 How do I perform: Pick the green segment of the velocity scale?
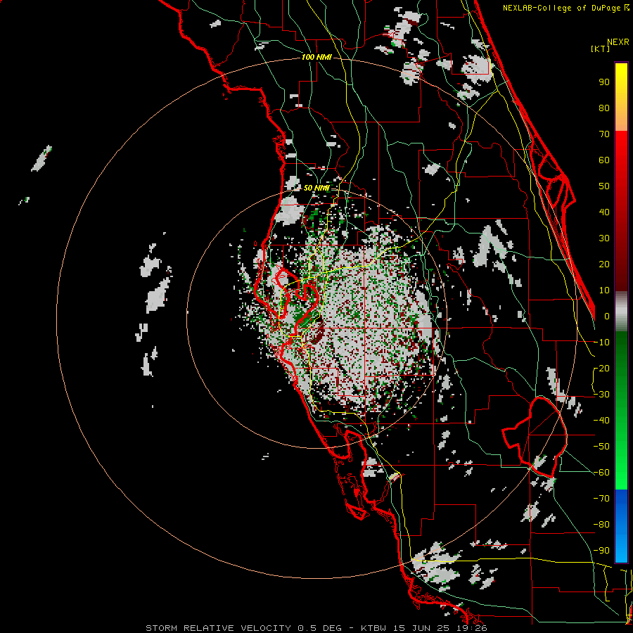coord(621,411)
